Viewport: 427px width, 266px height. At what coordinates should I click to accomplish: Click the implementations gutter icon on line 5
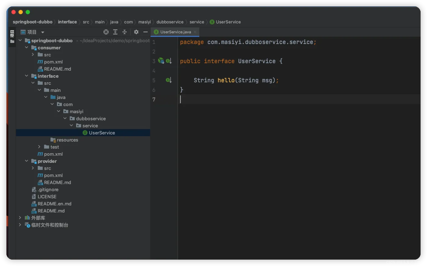169,80
